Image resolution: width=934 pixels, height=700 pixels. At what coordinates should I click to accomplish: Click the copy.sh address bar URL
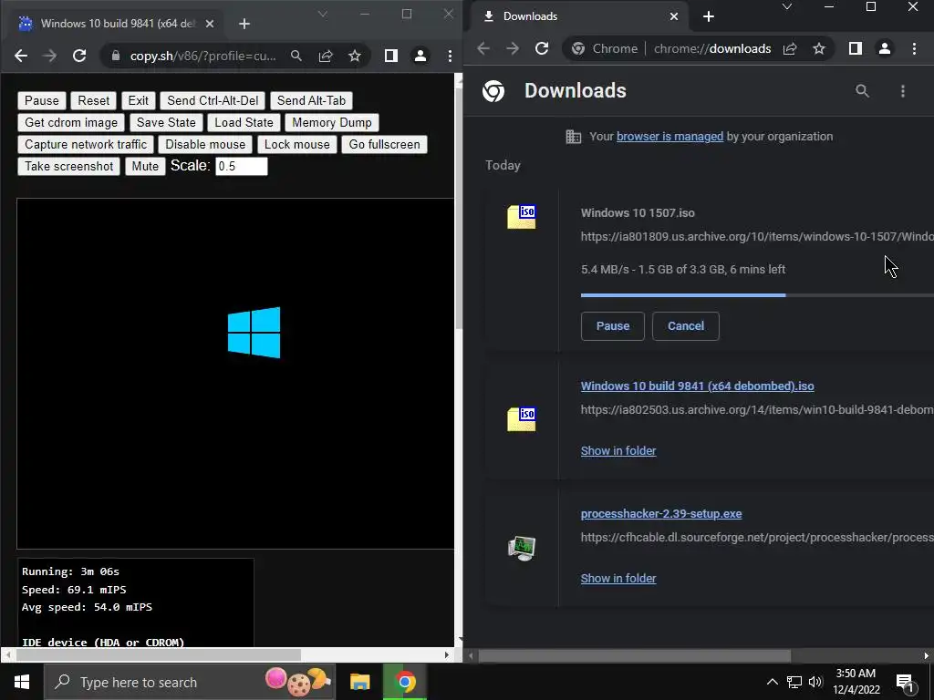pos(202,56)
